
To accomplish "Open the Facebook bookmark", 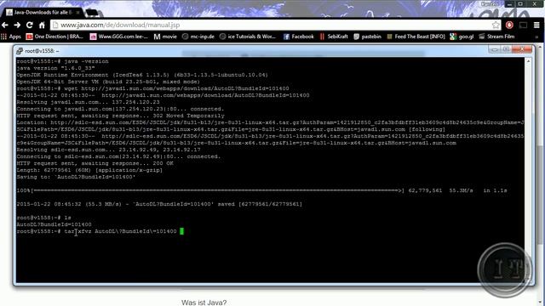I will (299, 37).
